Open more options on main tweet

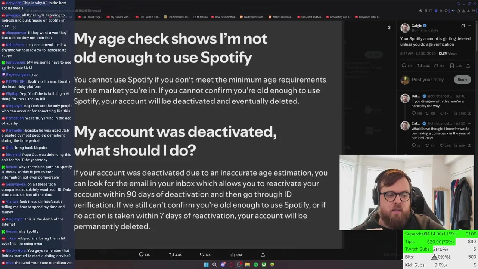coord(470,26)
